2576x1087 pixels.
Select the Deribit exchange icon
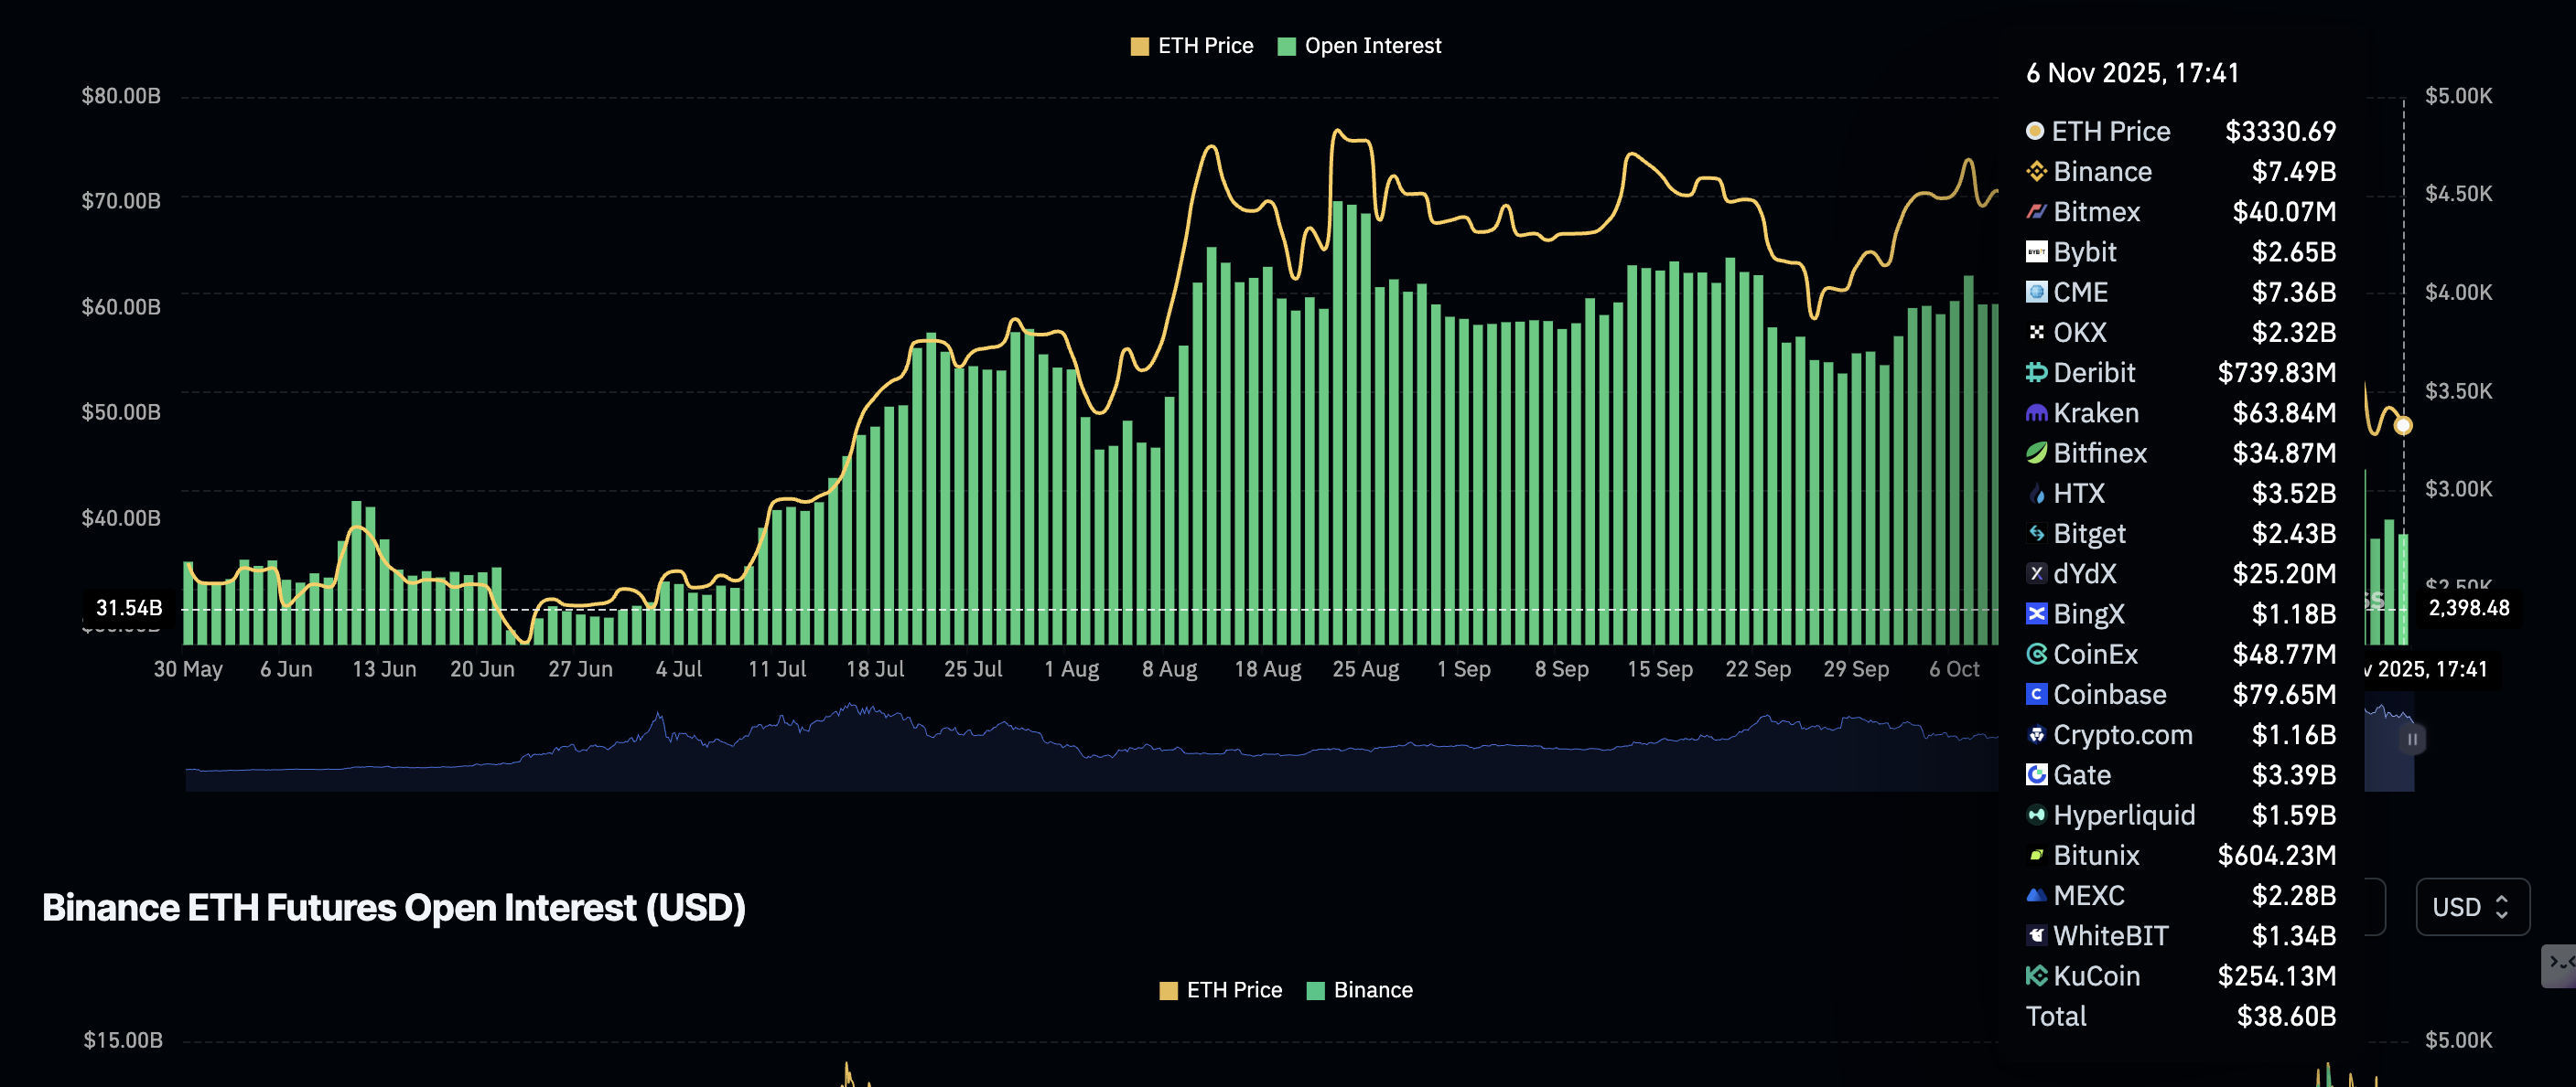click(2035, 372)
